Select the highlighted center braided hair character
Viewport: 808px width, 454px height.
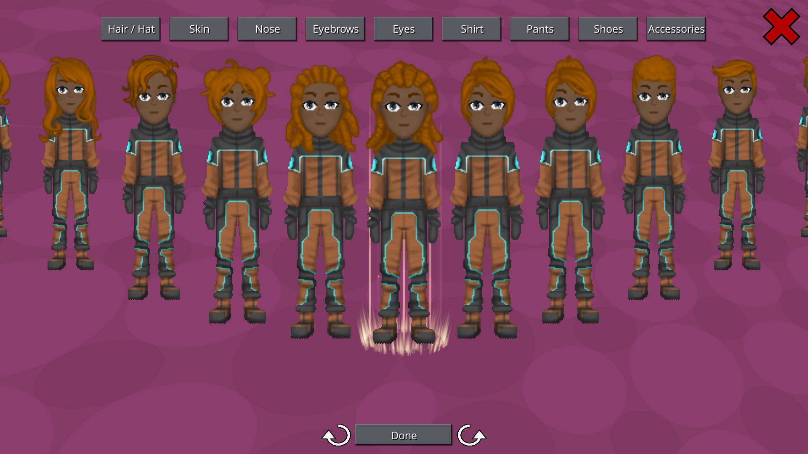point(404,203)
